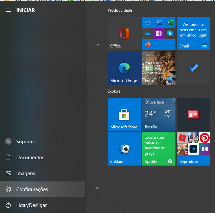215x213 pixels.
Task: Launch Excel from the Office folder tile
Action: click(170, 22)
